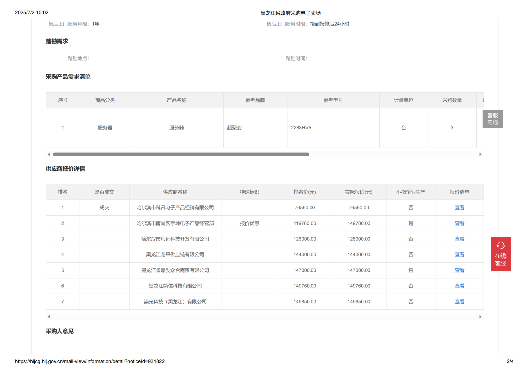Click the 供应商名称 column header

pyautogui.click(x=175, y=192)
